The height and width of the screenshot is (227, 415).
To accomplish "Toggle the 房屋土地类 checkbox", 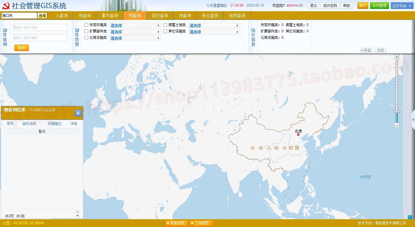I will [165, 25].
